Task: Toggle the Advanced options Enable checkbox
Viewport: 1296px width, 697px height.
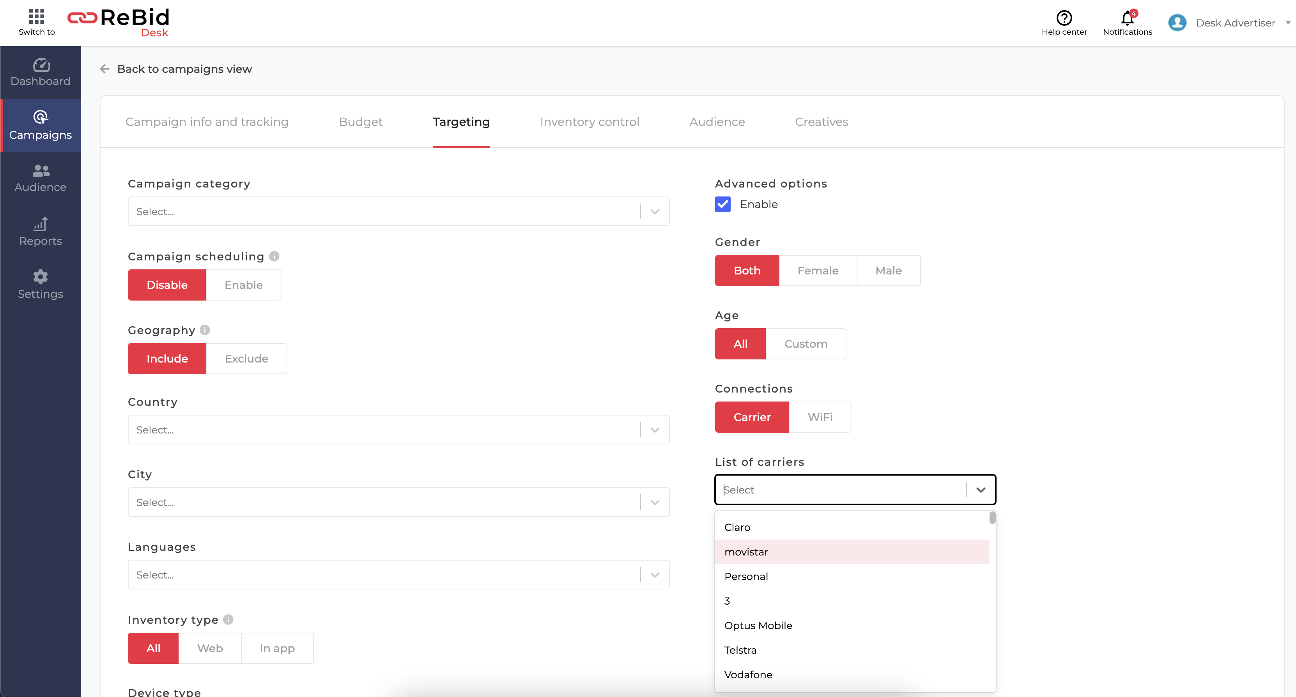Action: click(723, 204)
